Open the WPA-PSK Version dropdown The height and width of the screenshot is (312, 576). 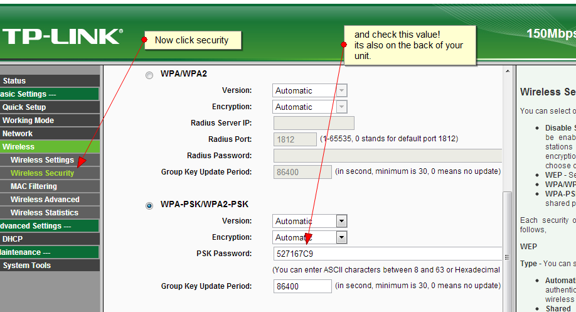pyautogui.click(x=310, y=221)
